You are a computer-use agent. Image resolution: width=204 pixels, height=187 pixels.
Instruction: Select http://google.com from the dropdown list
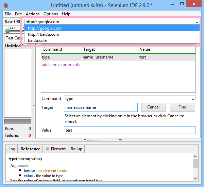(112, 28)
